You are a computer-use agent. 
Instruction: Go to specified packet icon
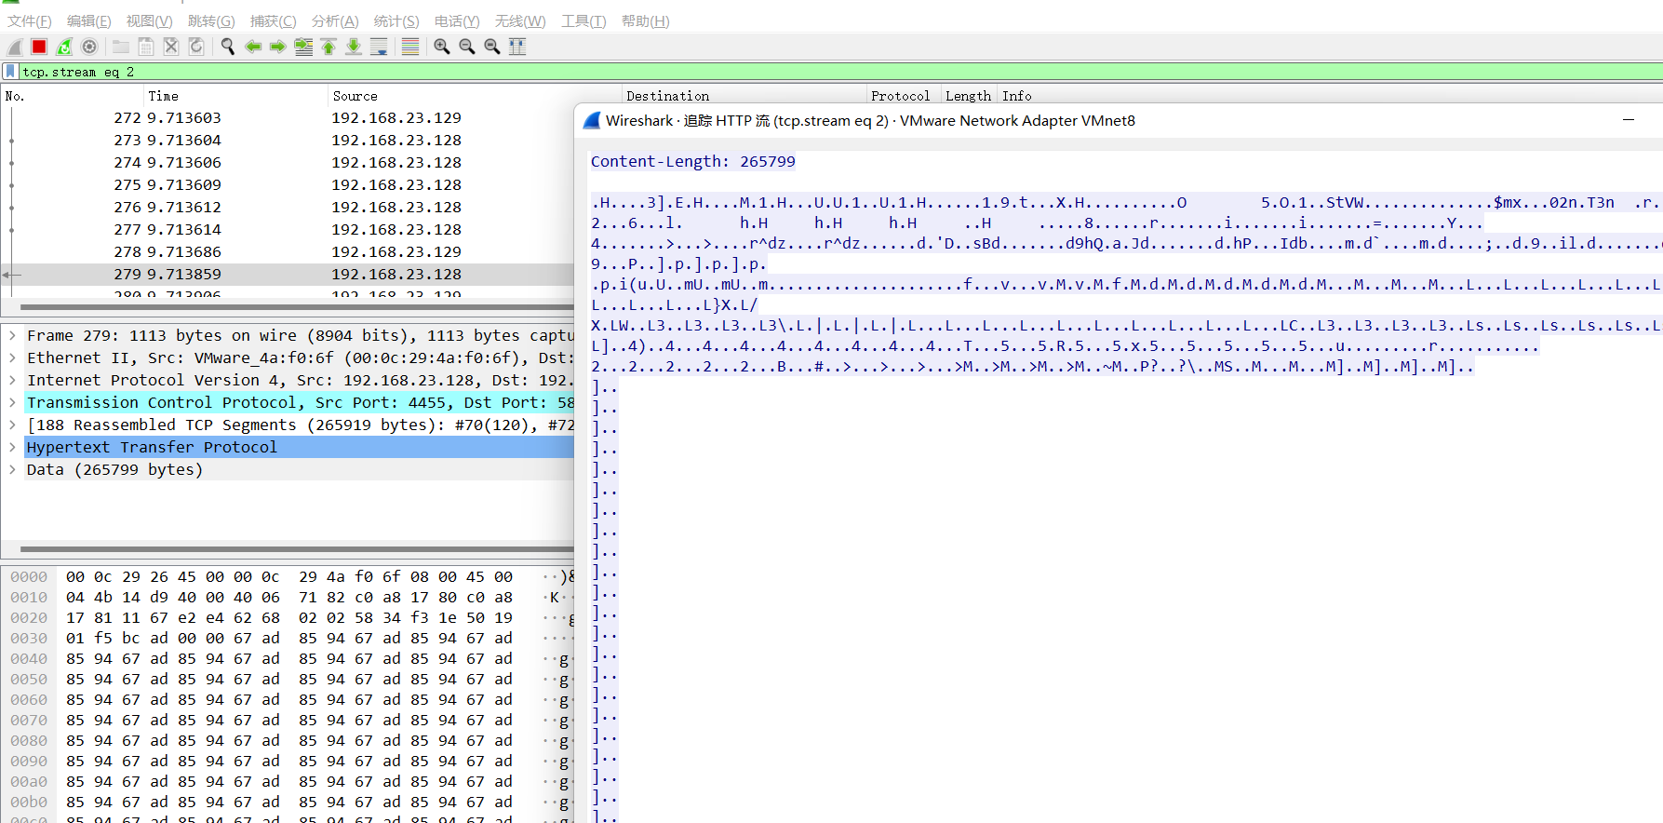click(x=303, y=47)
